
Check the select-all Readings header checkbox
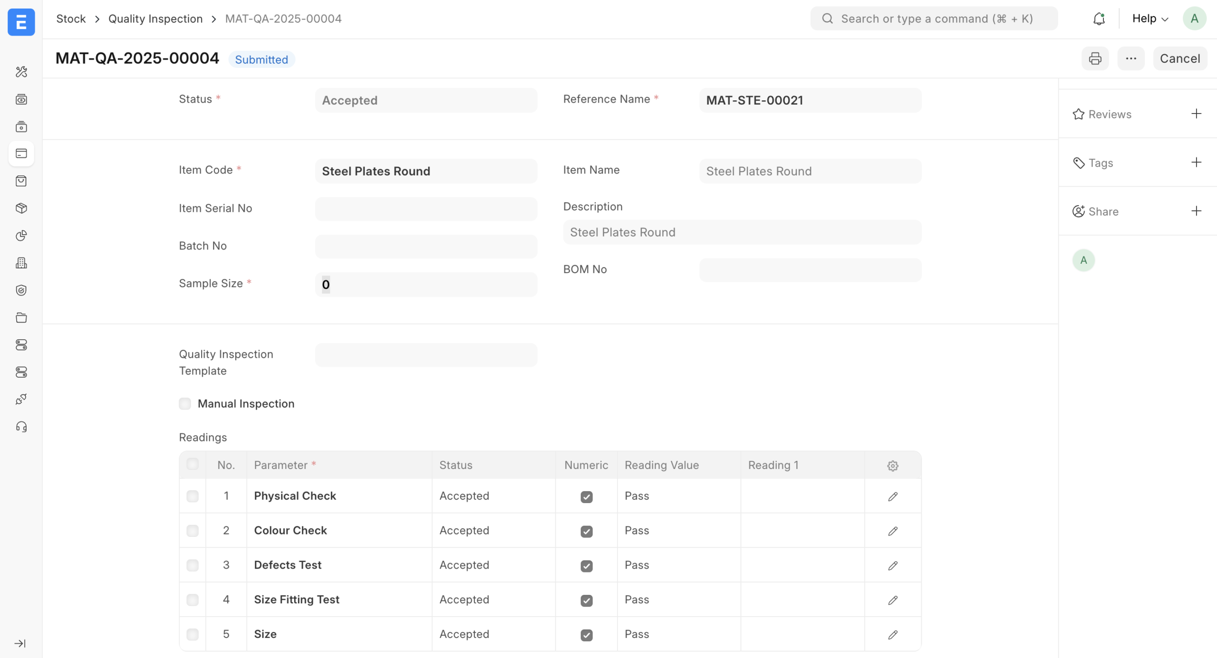(x=193, y=464)
